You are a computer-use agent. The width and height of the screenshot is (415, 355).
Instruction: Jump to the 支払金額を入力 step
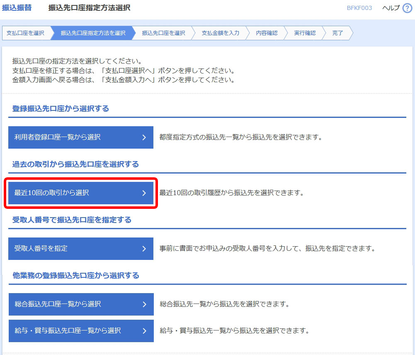(220, 33)
